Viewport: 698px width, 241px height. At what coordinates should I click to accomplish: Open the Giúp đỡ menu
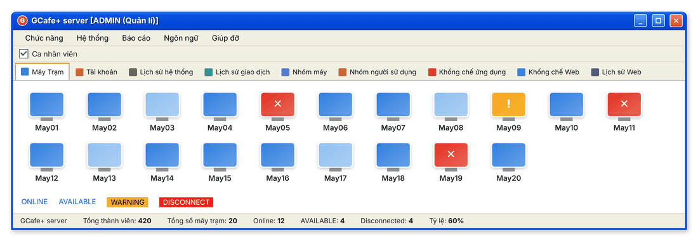click(226, 38)
